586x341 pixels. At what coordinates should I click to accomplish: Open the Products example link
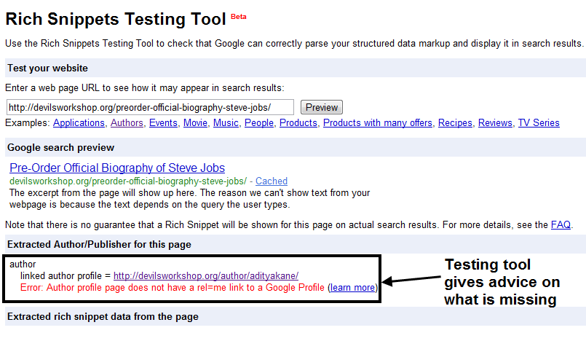(x=298, y=122)
